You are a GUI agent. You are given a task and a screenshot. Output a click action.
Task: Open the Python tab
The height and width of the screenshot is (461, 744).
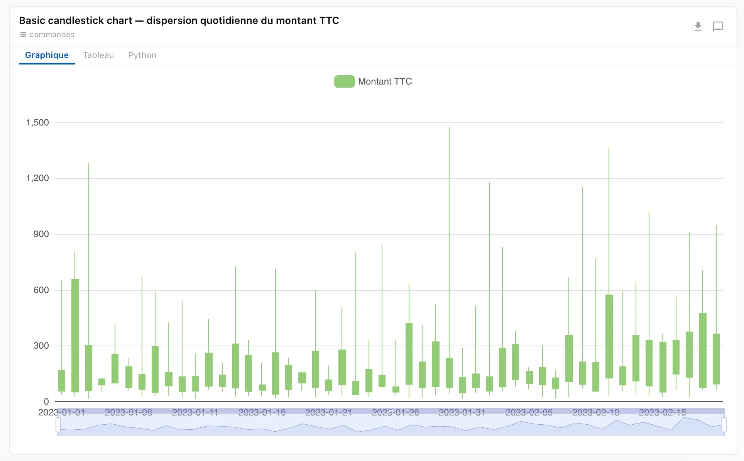click(142, 55)
